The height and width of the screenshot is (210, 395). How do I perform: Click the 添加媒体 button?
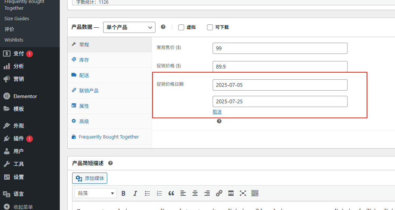click(90, 178)
